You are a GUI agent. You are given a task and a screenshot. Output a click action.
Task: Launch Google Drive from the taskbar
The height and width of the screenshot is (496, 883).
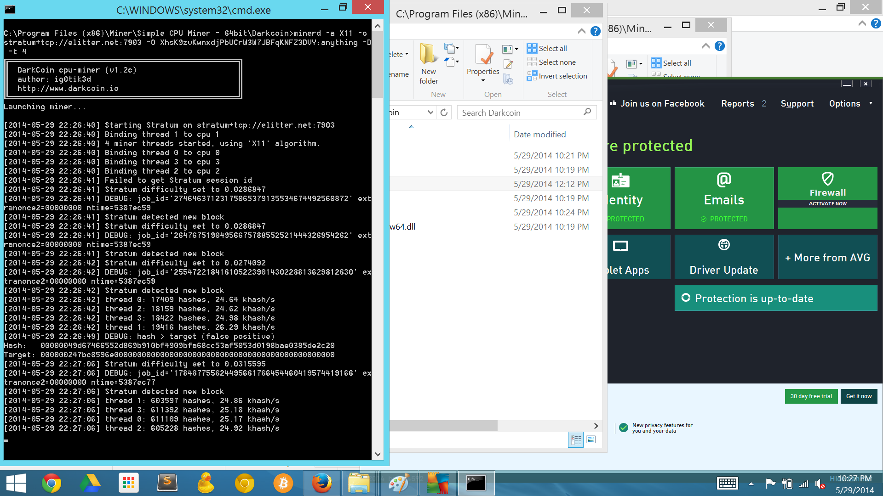pos(90,483)
